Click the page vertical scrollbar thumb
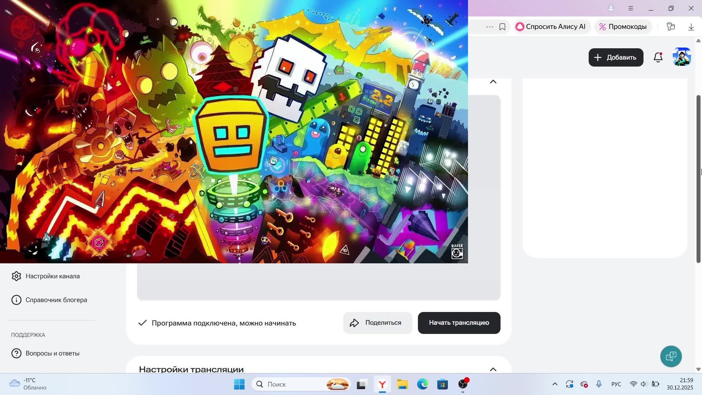The image size is (702, 395). (698, 178)
